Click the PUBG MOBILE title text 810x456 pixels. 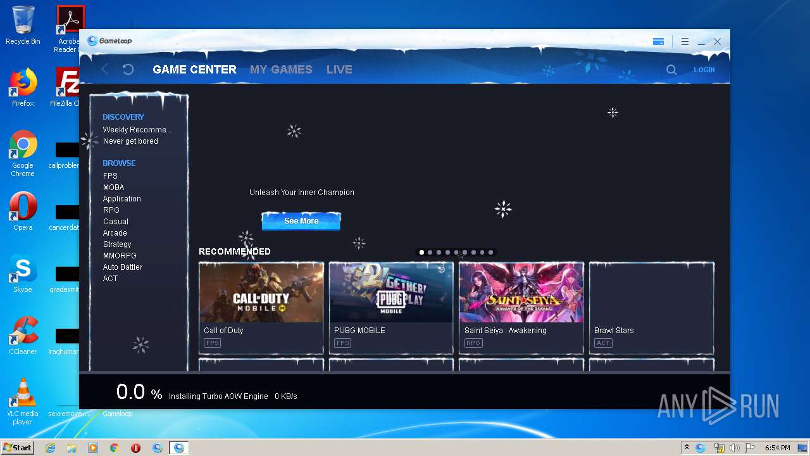pyautogui.click(x=359, y=331)
